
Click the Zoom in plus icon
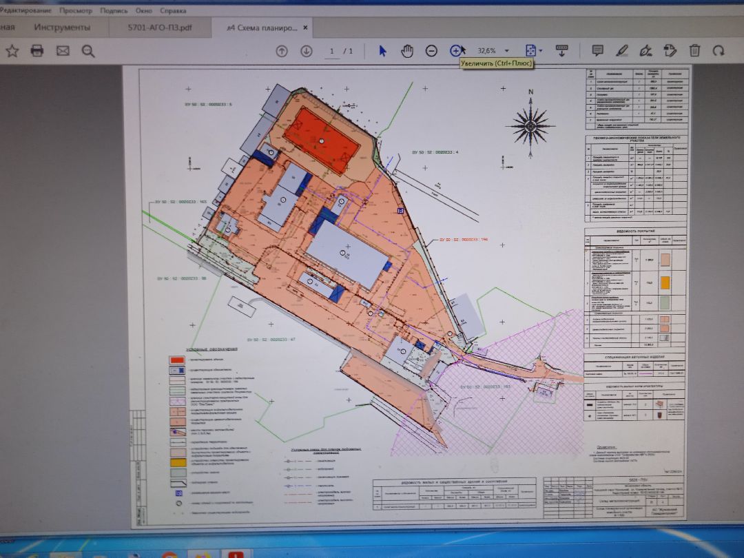[x=455, y=50]
